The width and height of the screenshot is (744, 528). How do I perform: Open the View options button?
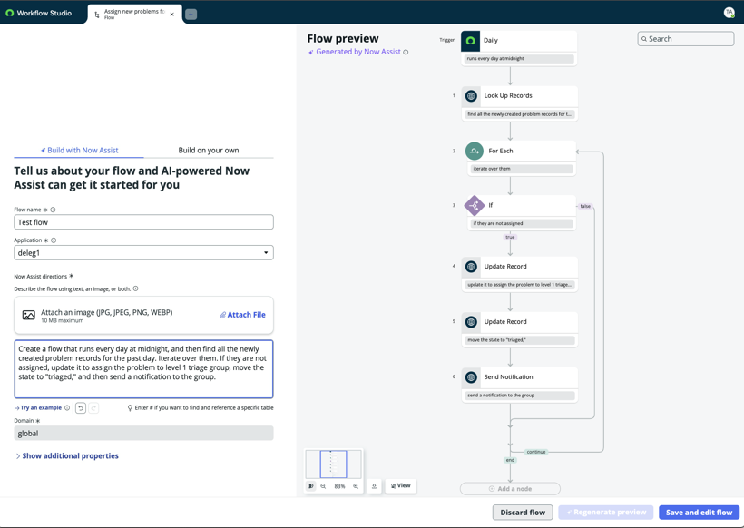click(400, 485)
